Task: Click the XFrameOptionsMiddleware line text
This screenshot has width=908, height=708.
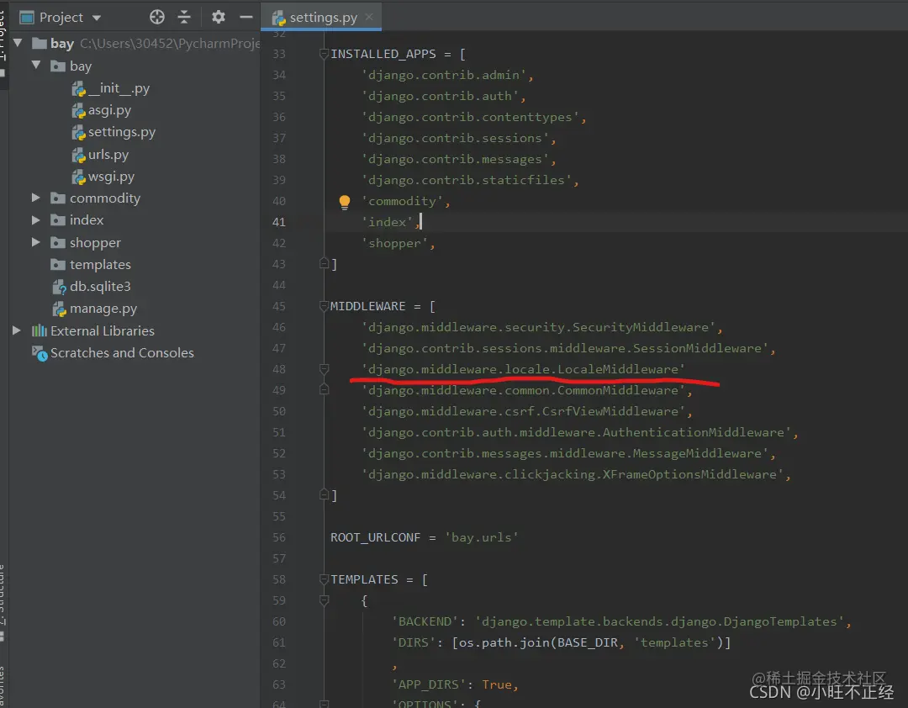Action: point(573,474)
